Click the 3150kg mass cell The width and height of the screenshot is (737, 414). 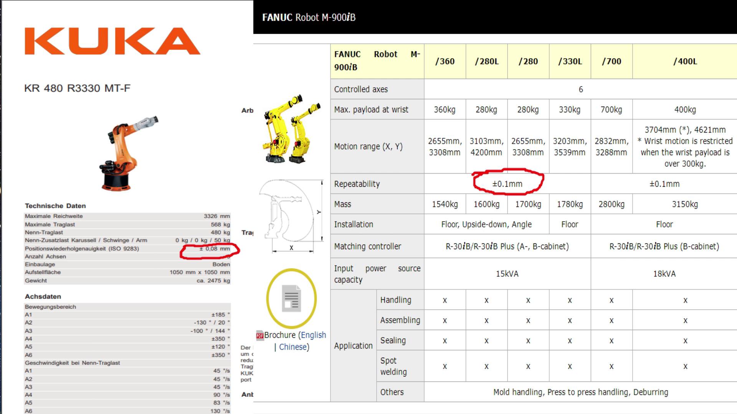click(x=685, y=204)
